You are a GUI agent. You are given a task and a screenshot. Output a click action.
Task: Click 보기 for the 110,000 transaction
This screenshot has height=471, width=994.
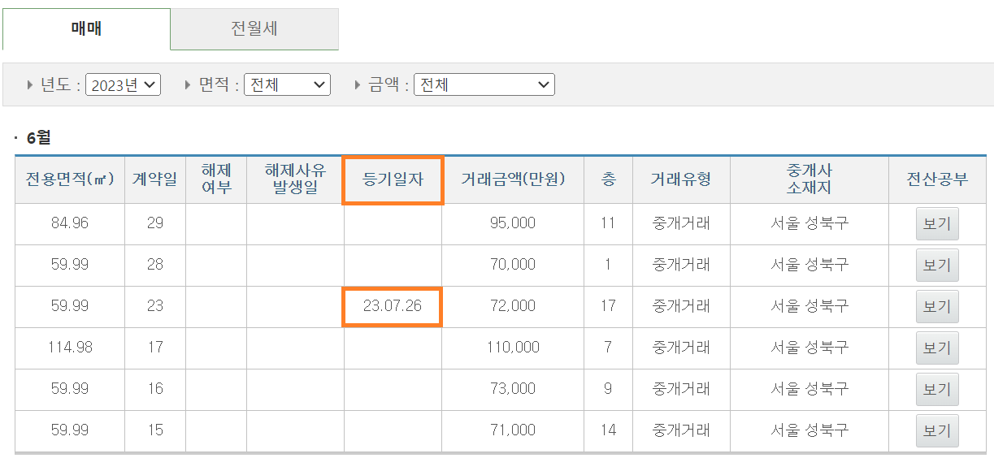pos(936,348)
